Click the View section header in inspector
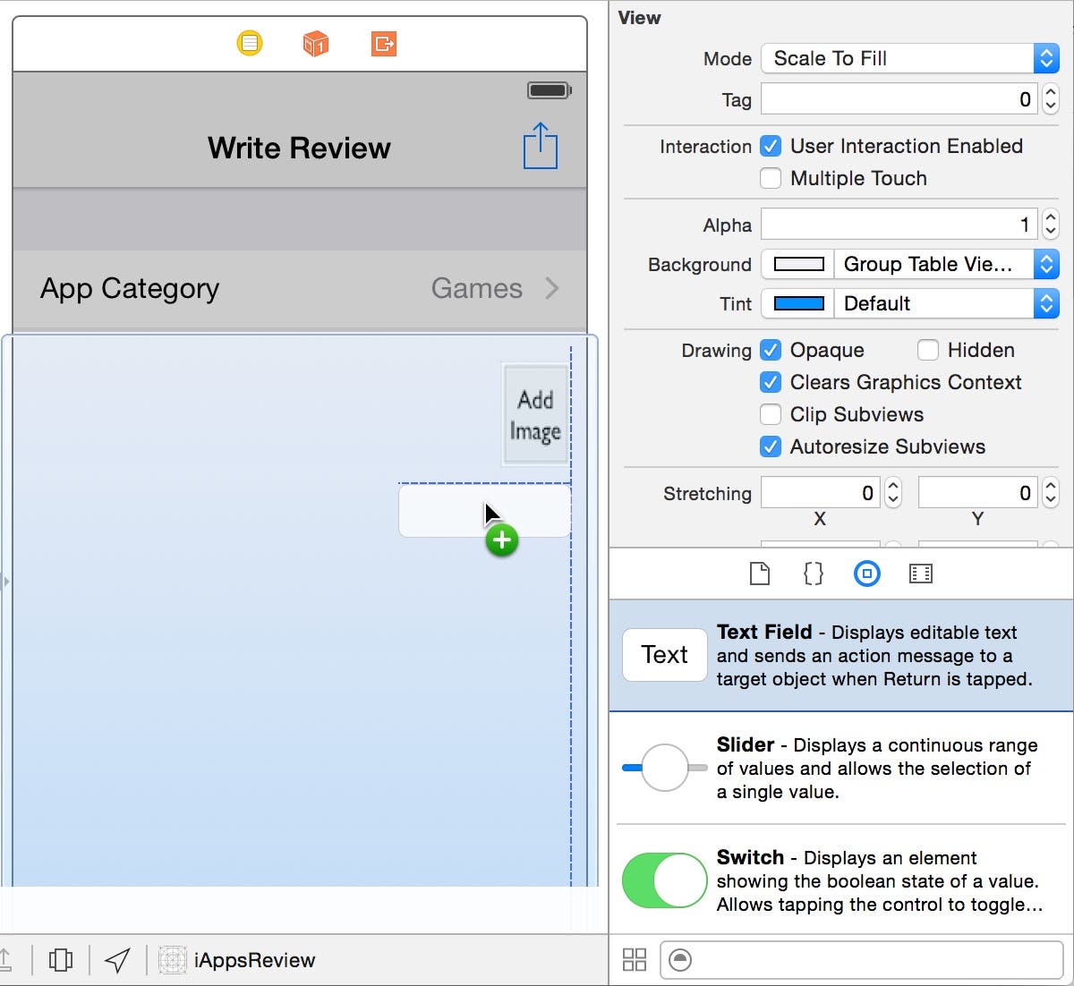 pos(639,18)
